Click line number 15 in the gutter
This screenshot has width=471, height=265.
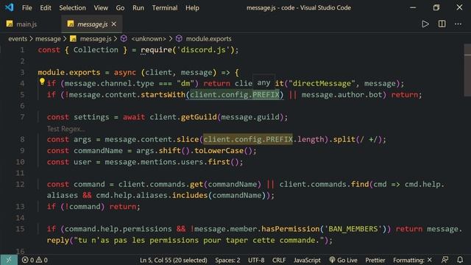[x=20, y=229]
